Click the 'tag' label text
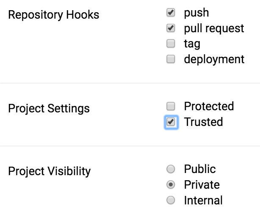The width and height of the screenshot is (260, 215). click(192, 44)
